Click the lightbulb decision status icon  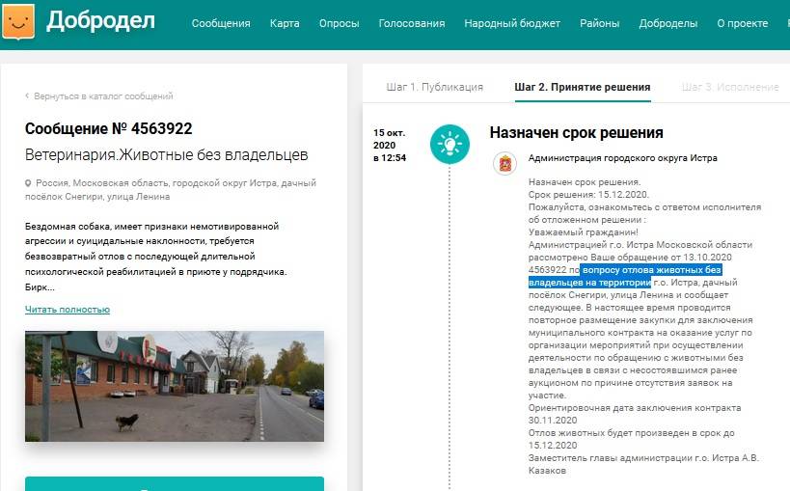(449, 144)
